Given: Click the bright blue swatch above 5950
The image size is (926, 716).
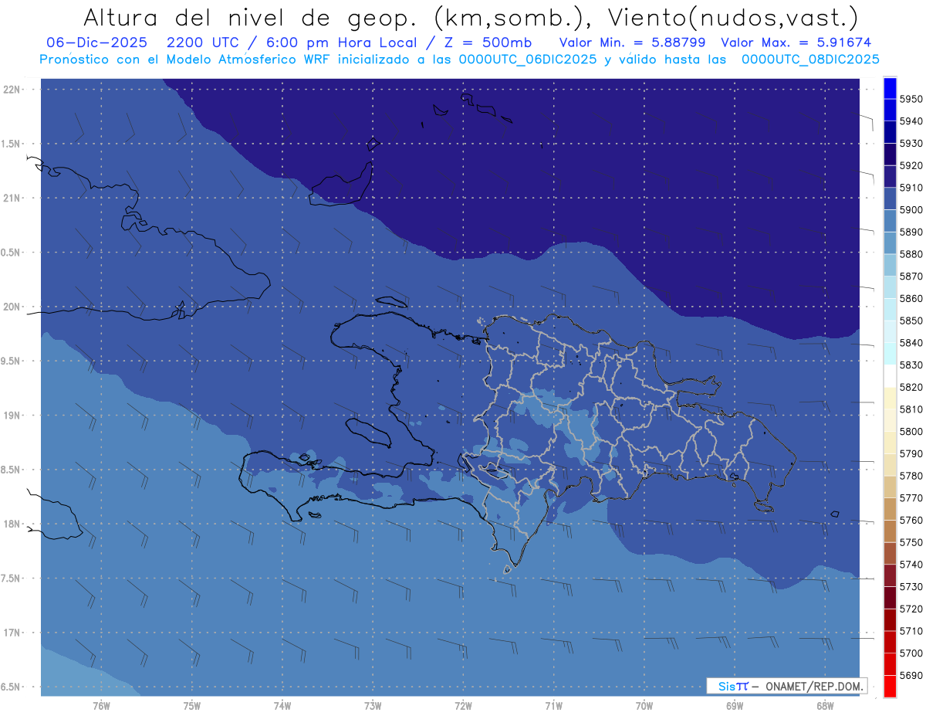Looking at the screenshot, I should (890, 88).
